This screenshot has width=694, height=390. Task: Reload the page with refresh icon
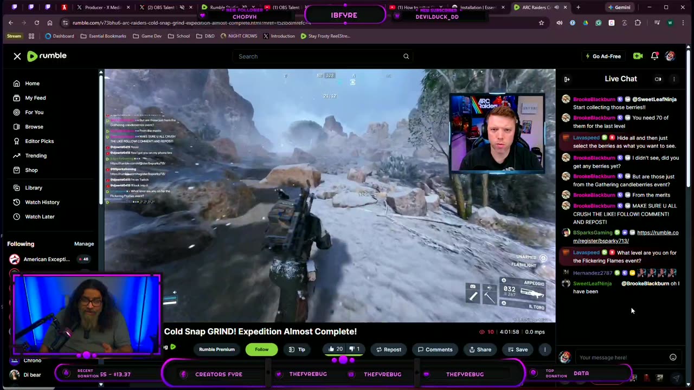36,23
